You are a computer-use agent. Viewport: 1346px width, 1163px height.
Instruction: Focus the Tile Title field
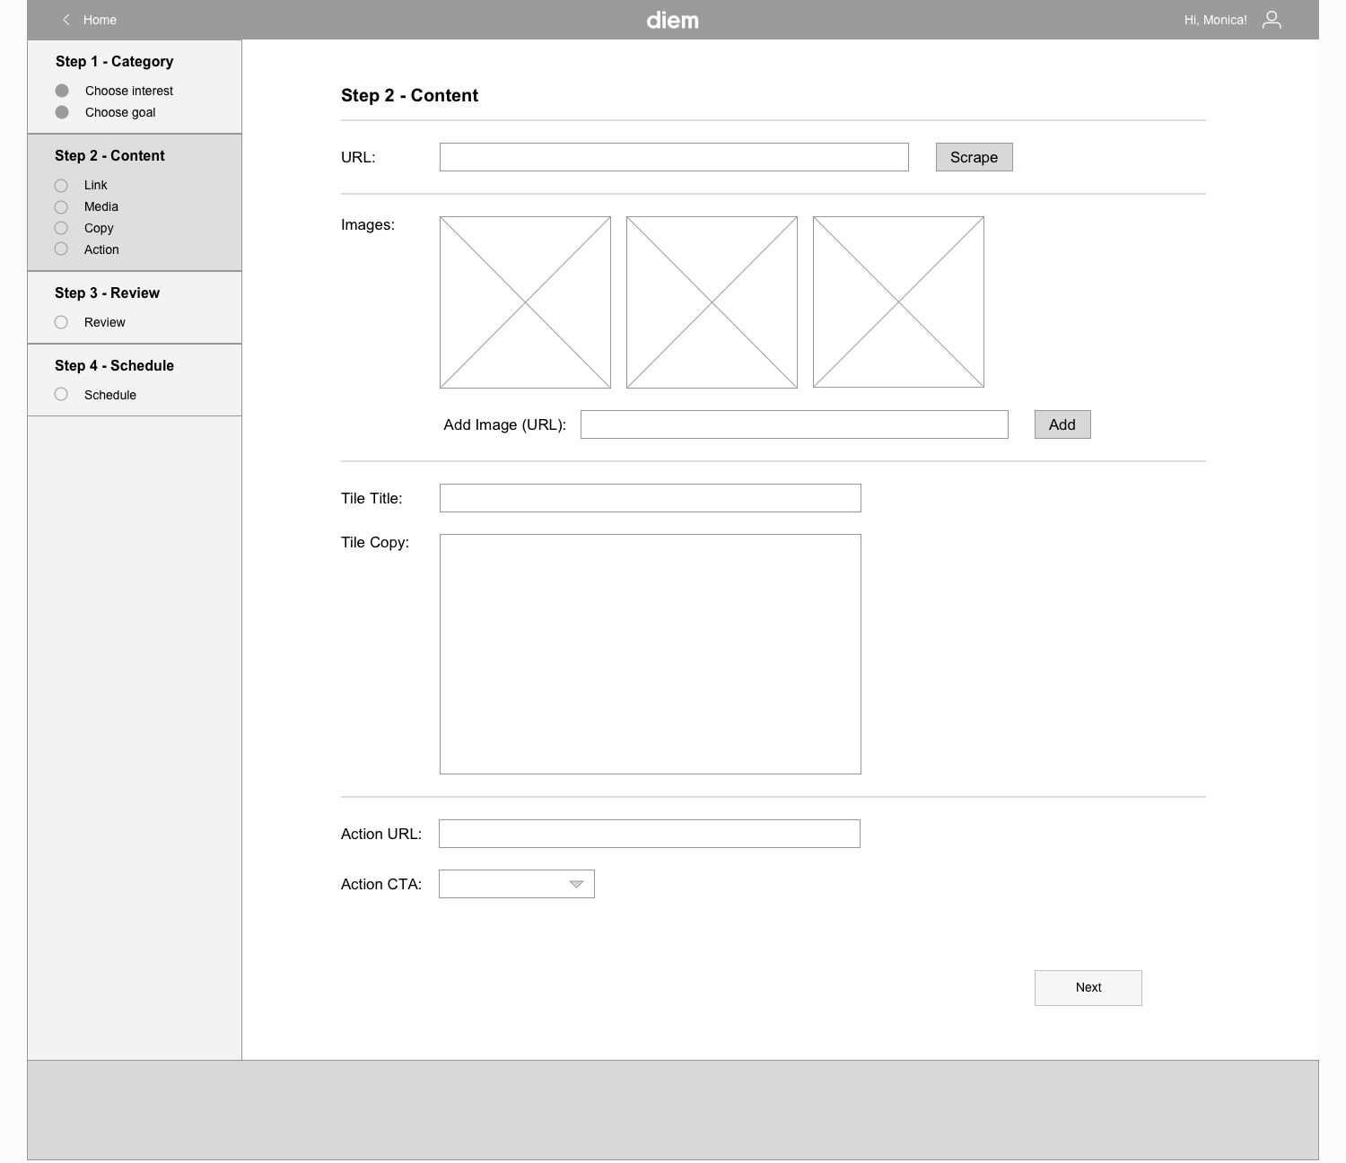point(651,498)
